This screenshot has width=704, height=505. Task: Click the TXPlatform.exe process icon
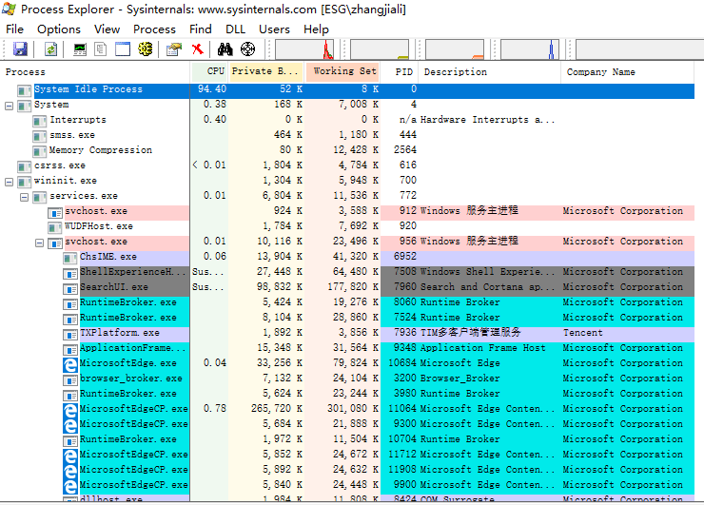[70, 335]
